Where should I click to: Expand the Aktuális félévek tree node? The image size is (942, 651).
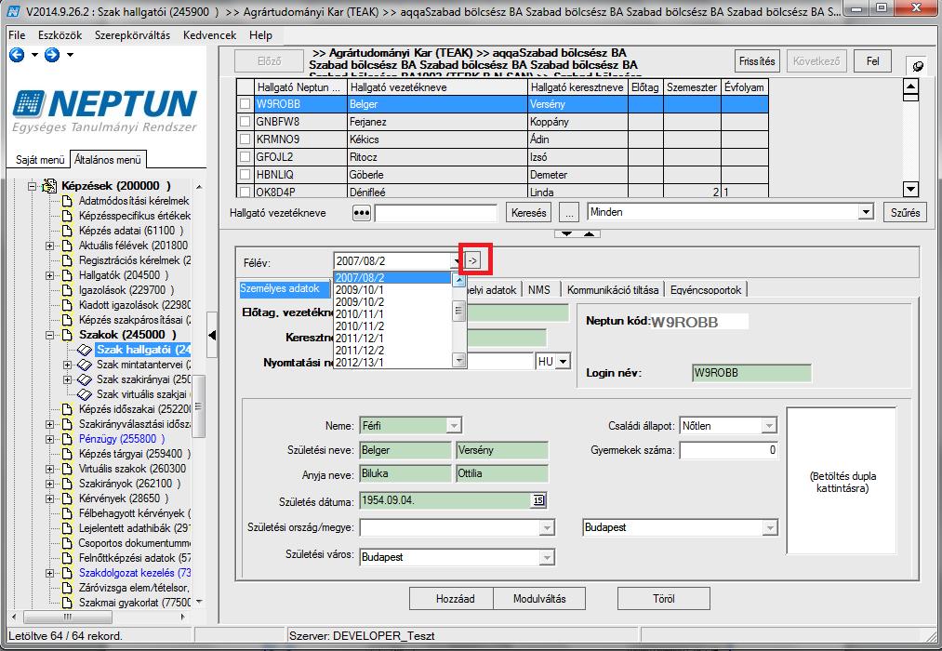click(50, 246)
